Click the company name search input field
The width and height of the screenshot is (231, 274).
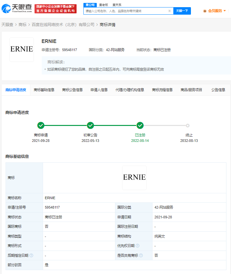pos(125,11)
